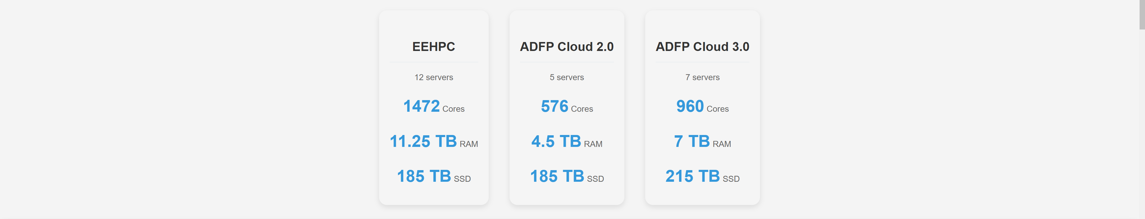Click the ADFP Cloud 3.0 heading
The image size is (1145, 219).
(702, 46)
